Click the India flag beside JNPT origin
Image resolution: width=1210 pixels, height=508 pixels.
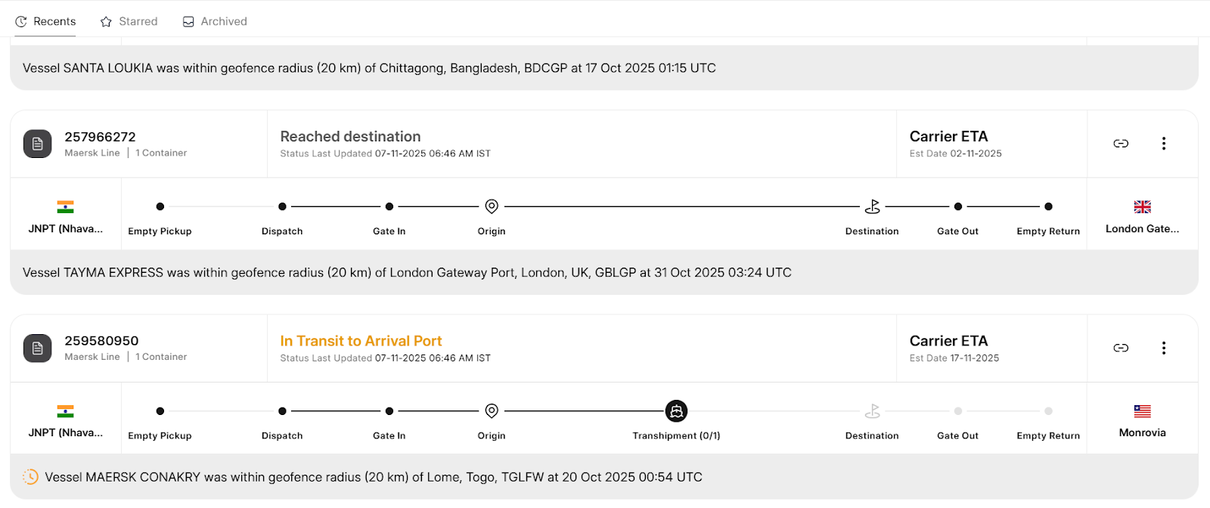point(66,206)
